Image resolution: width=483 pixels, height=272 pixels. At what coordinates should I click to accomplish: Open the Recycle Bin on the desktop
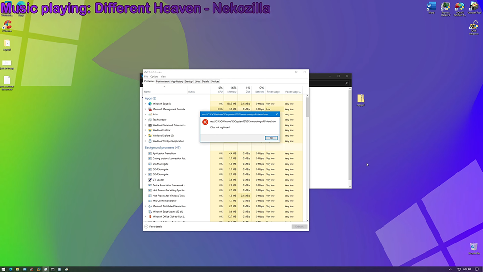[474, 248]
